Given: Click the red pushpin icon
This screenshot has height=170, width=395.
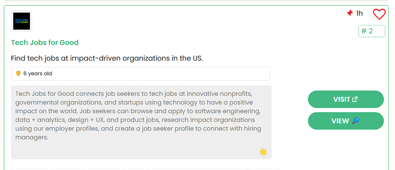Looking at the screenshot, I should coord(349,13).
